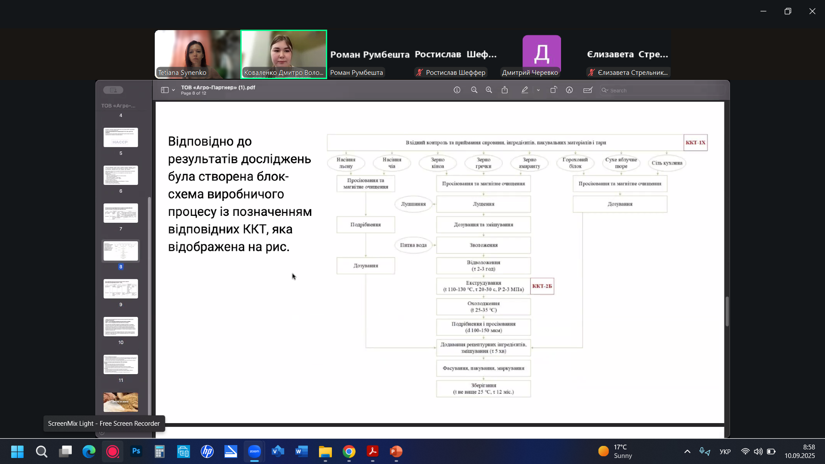The height and width of the screenshot is (464, 825).
Task: Click the sidebar view toggle icon
Action: click(165, 90)
